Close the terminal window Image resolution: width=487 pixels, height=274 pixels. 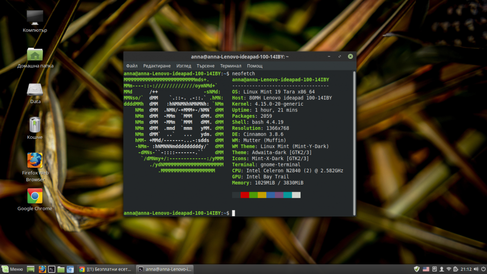(350, 56)
